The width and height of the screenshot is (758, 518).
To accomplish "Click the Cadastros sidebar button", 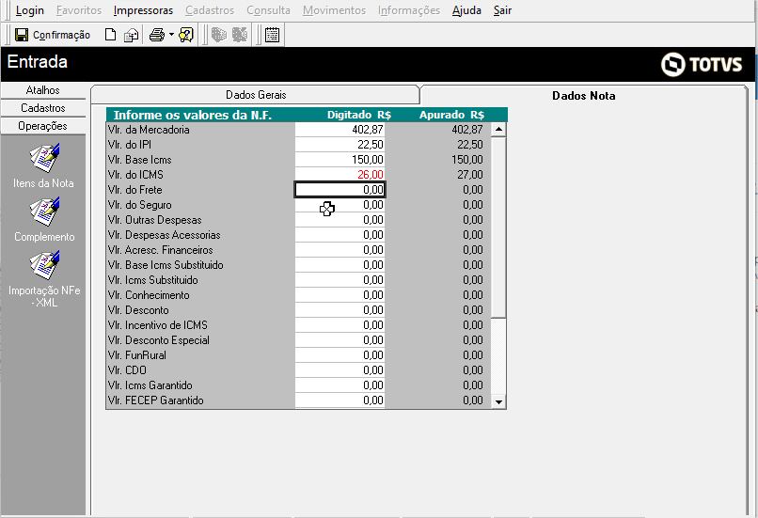I will point(43,108).
